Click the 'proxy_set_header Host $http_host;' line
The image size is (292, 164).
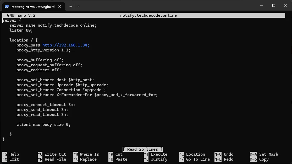55,80
